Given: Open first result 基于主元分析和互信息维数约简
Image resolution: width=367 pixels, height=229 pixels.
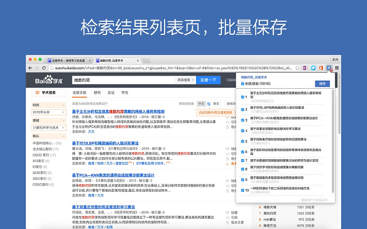Looking at the screenshot, I should (x=118, y=112).
